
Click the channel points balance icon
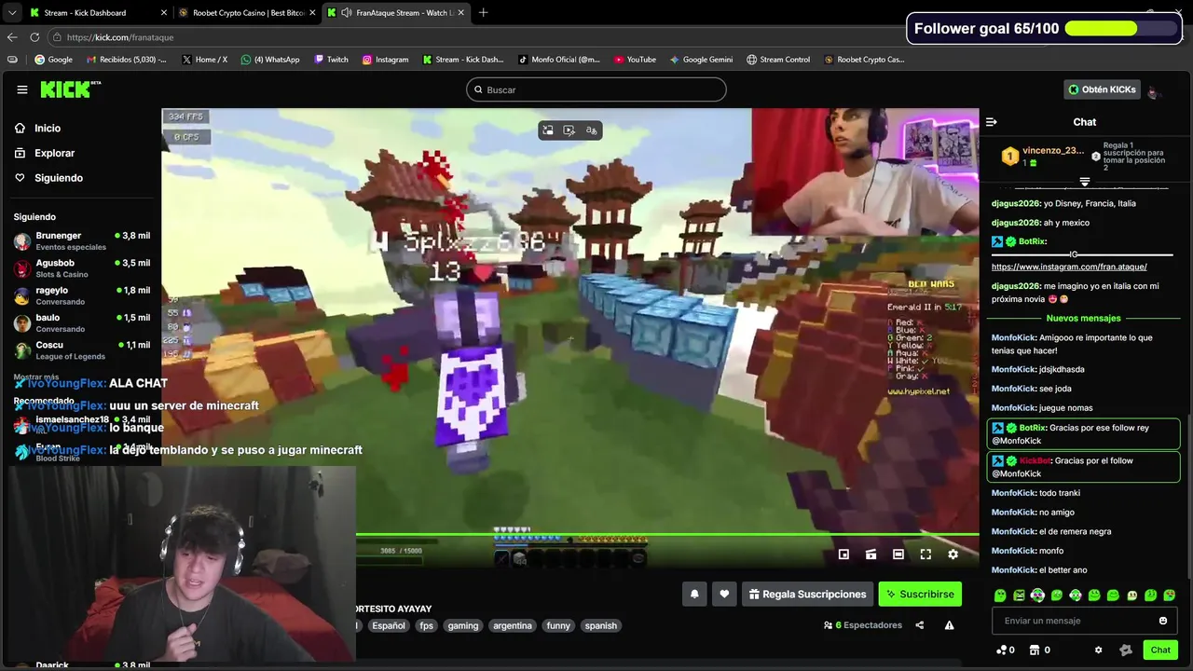point(1002,650)
